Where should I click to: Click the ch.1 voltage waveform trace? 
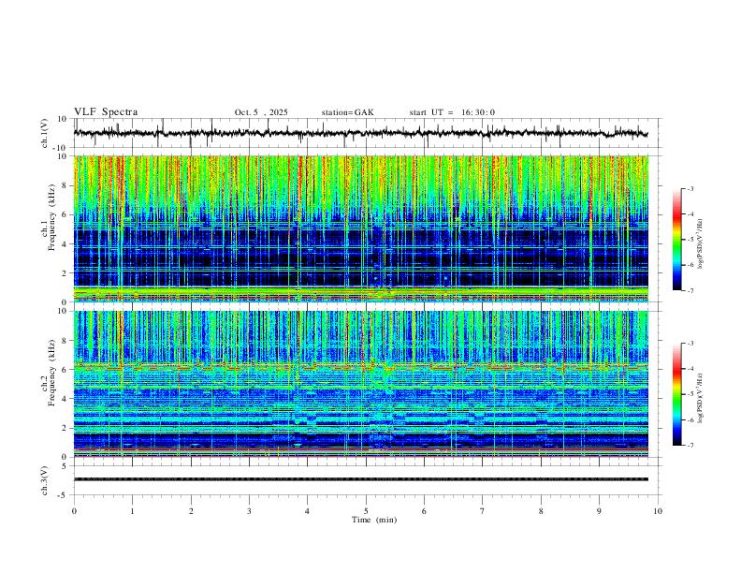click(360, 133)
